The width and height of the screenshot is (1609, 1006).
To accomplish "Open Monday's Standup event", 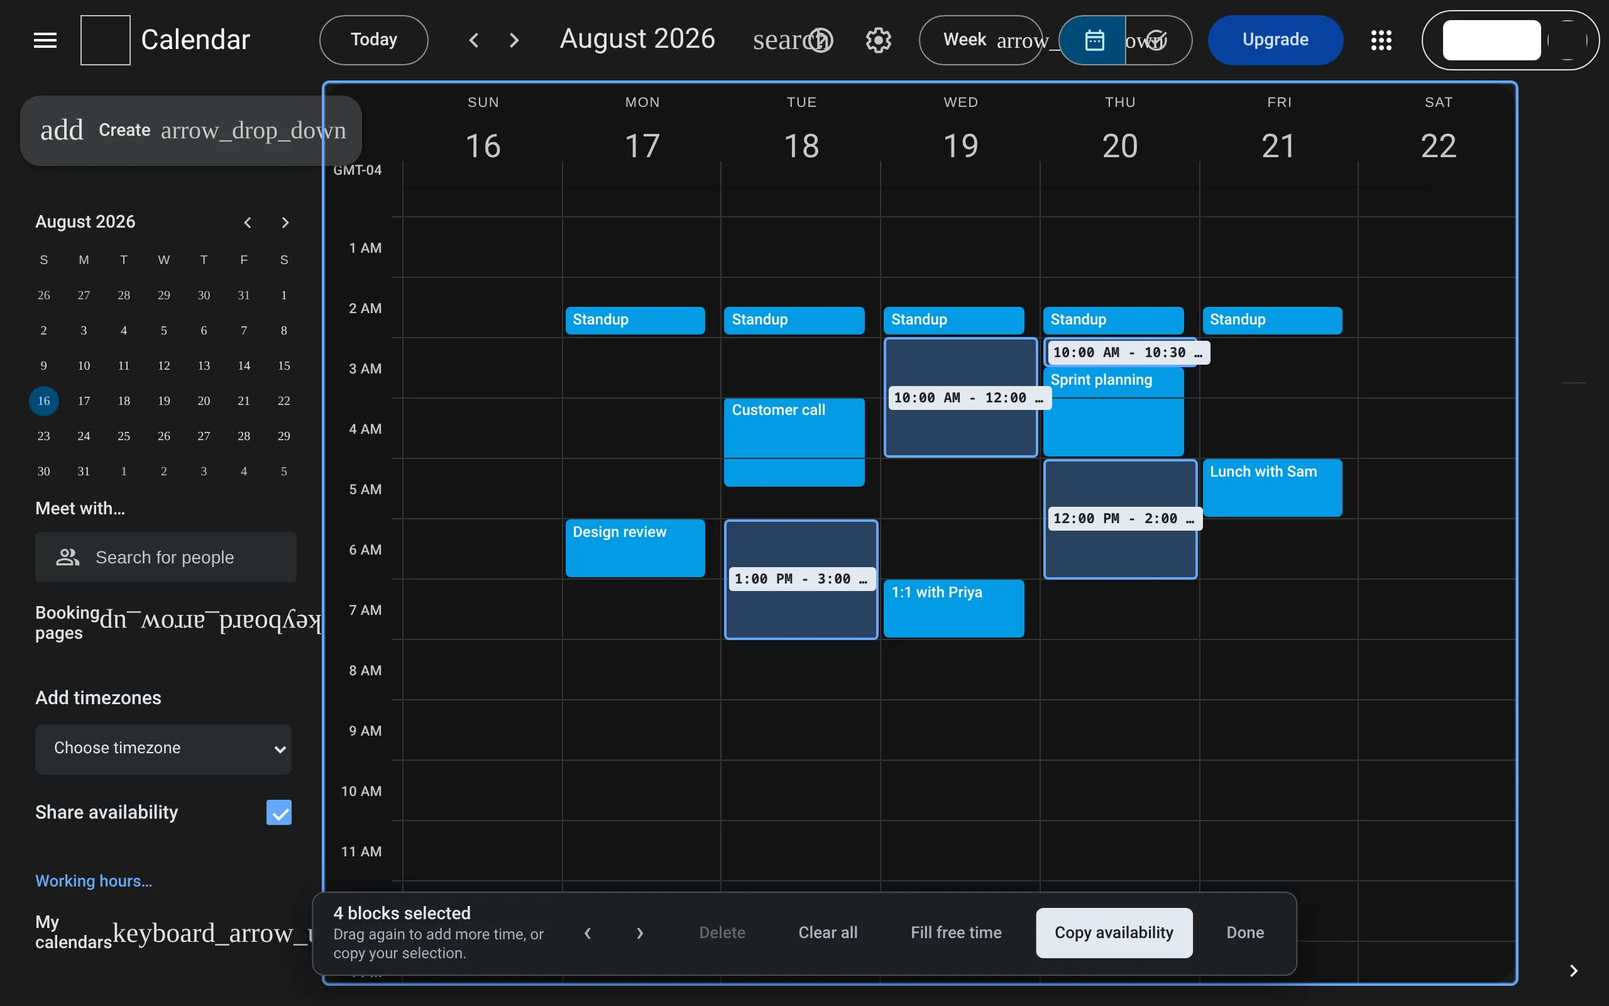I will coord(635,320).
